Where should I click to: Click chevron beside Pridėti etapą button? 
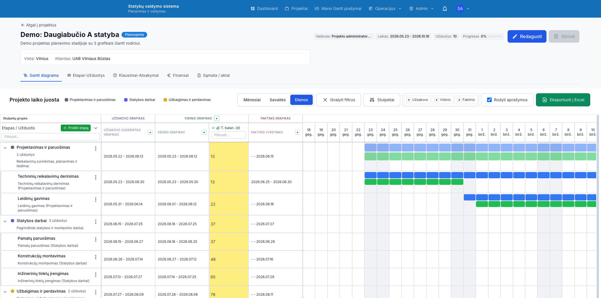tap(96, 128)
